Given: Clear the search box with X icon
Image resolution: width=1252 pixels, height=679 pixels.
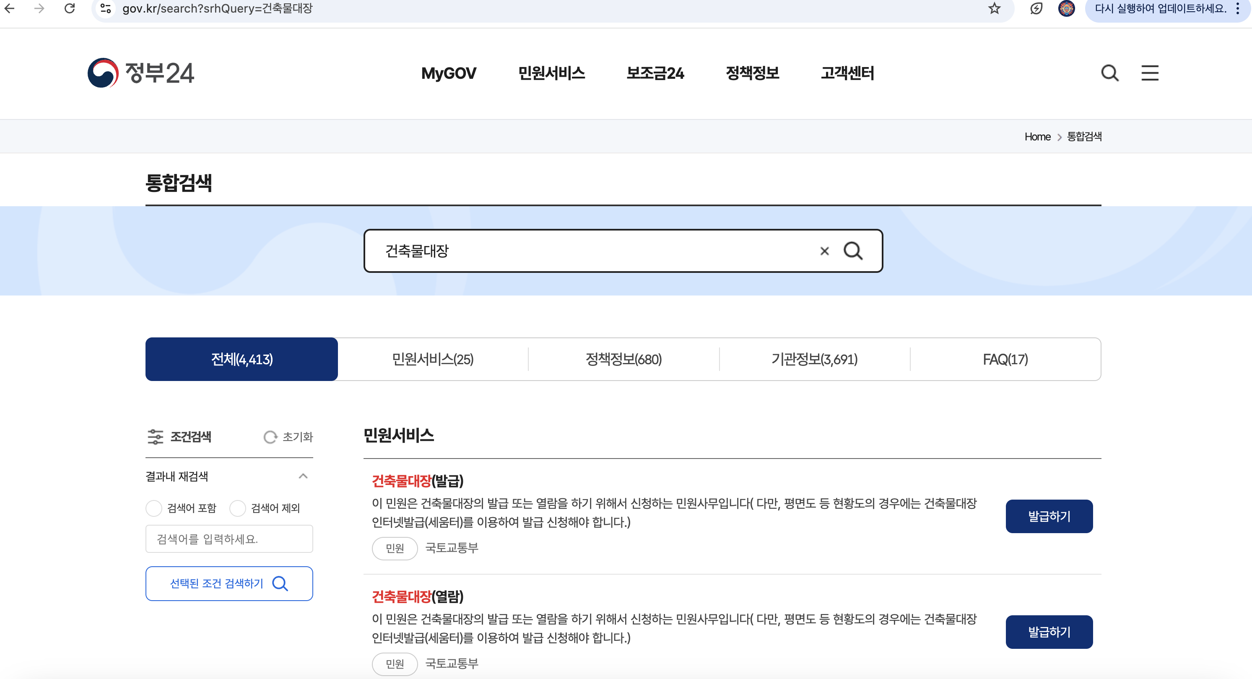Looking at the screenshot, I should coord(824,251).
